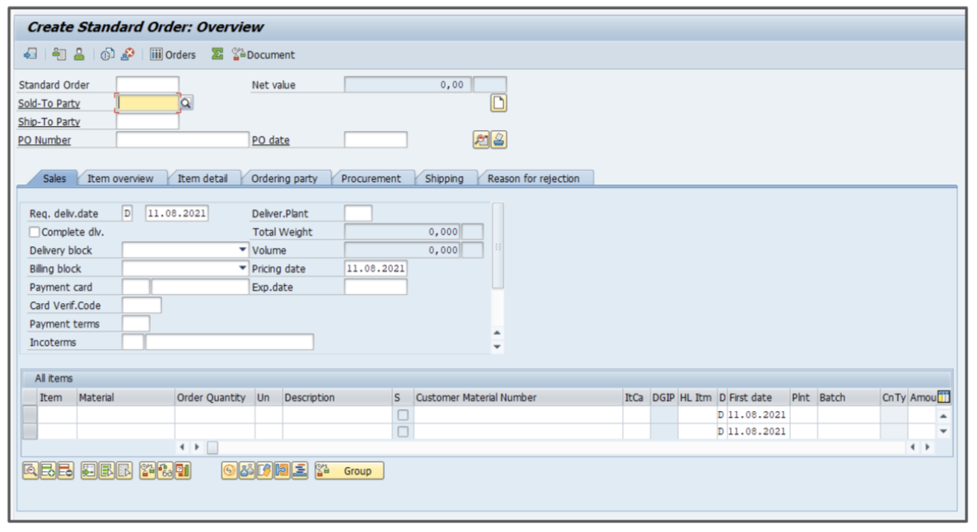
Task: Click the blank page icon near Net value
Action: pos(498,103)
